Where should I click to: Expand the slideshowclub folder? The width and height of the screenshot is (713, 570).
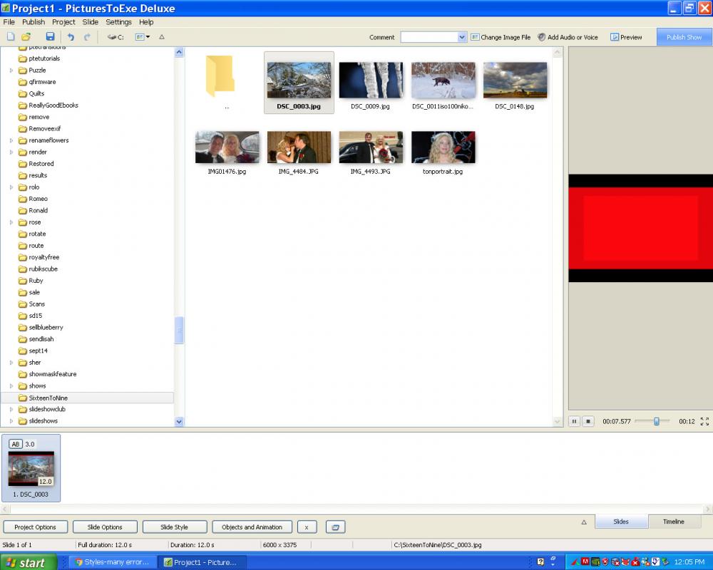coord(11,410)
